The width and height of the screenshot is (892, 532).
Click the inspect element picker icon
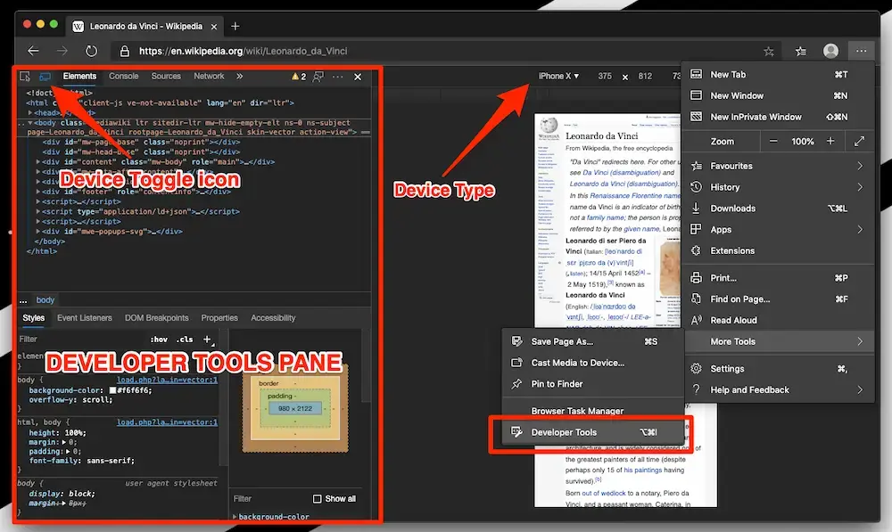pyautogui.click(x=25, y=78)
